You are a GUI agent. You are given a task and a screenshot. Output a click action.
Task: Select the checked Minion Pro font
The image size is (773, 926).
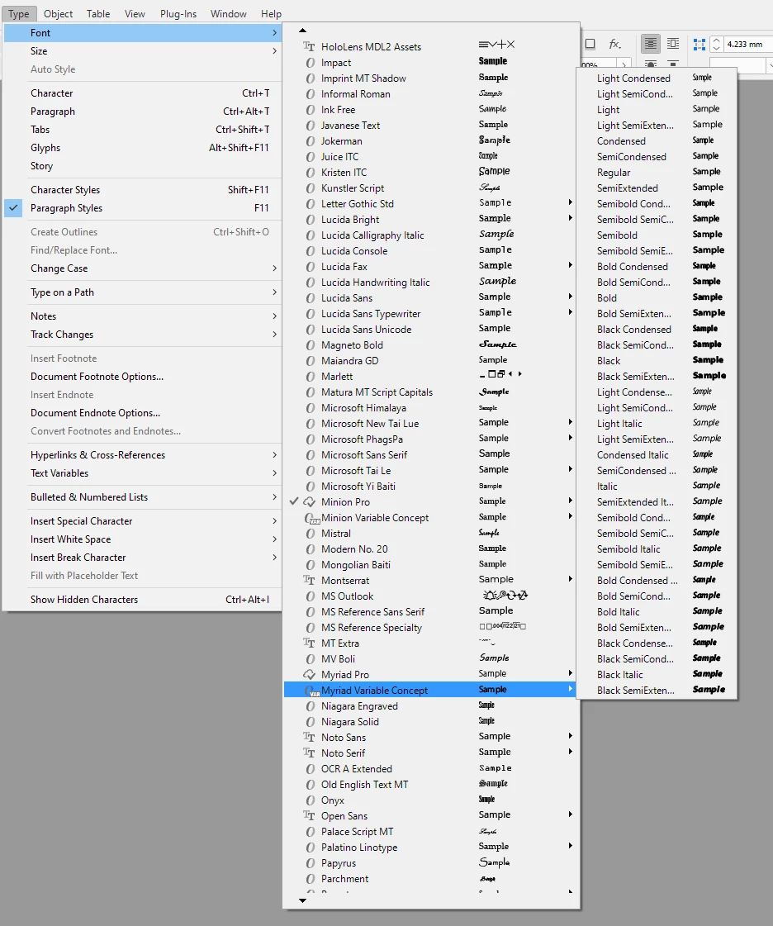point(430,502)
